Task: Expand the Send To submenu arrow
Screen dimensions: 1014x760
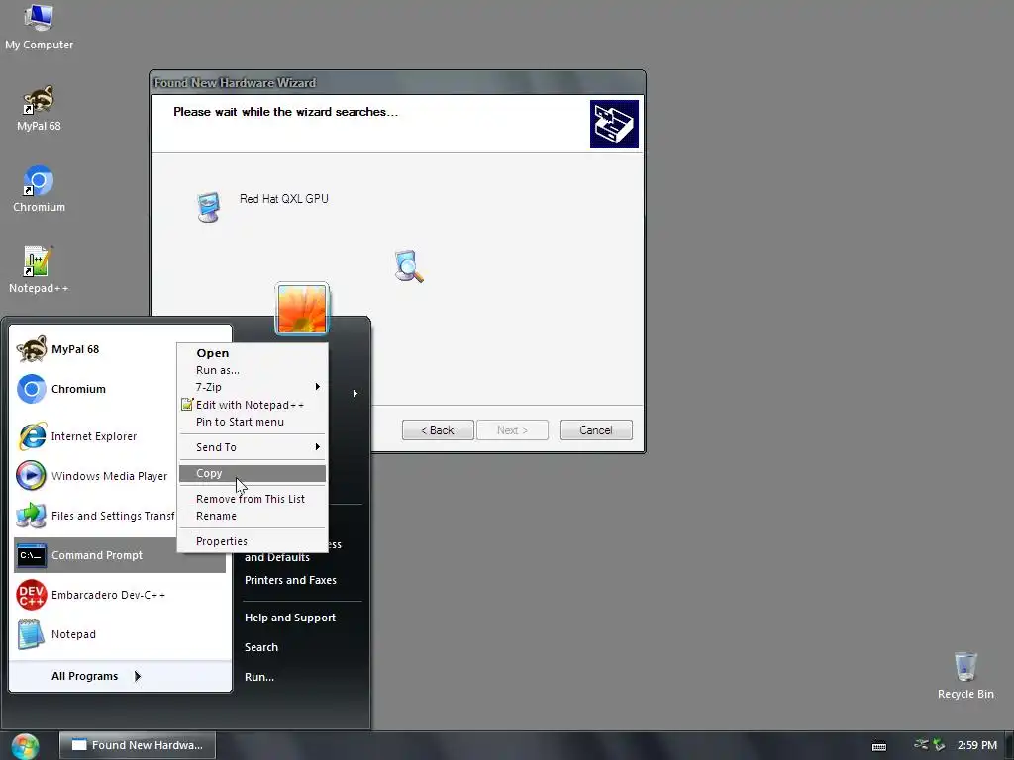Action: pos(318,447)
